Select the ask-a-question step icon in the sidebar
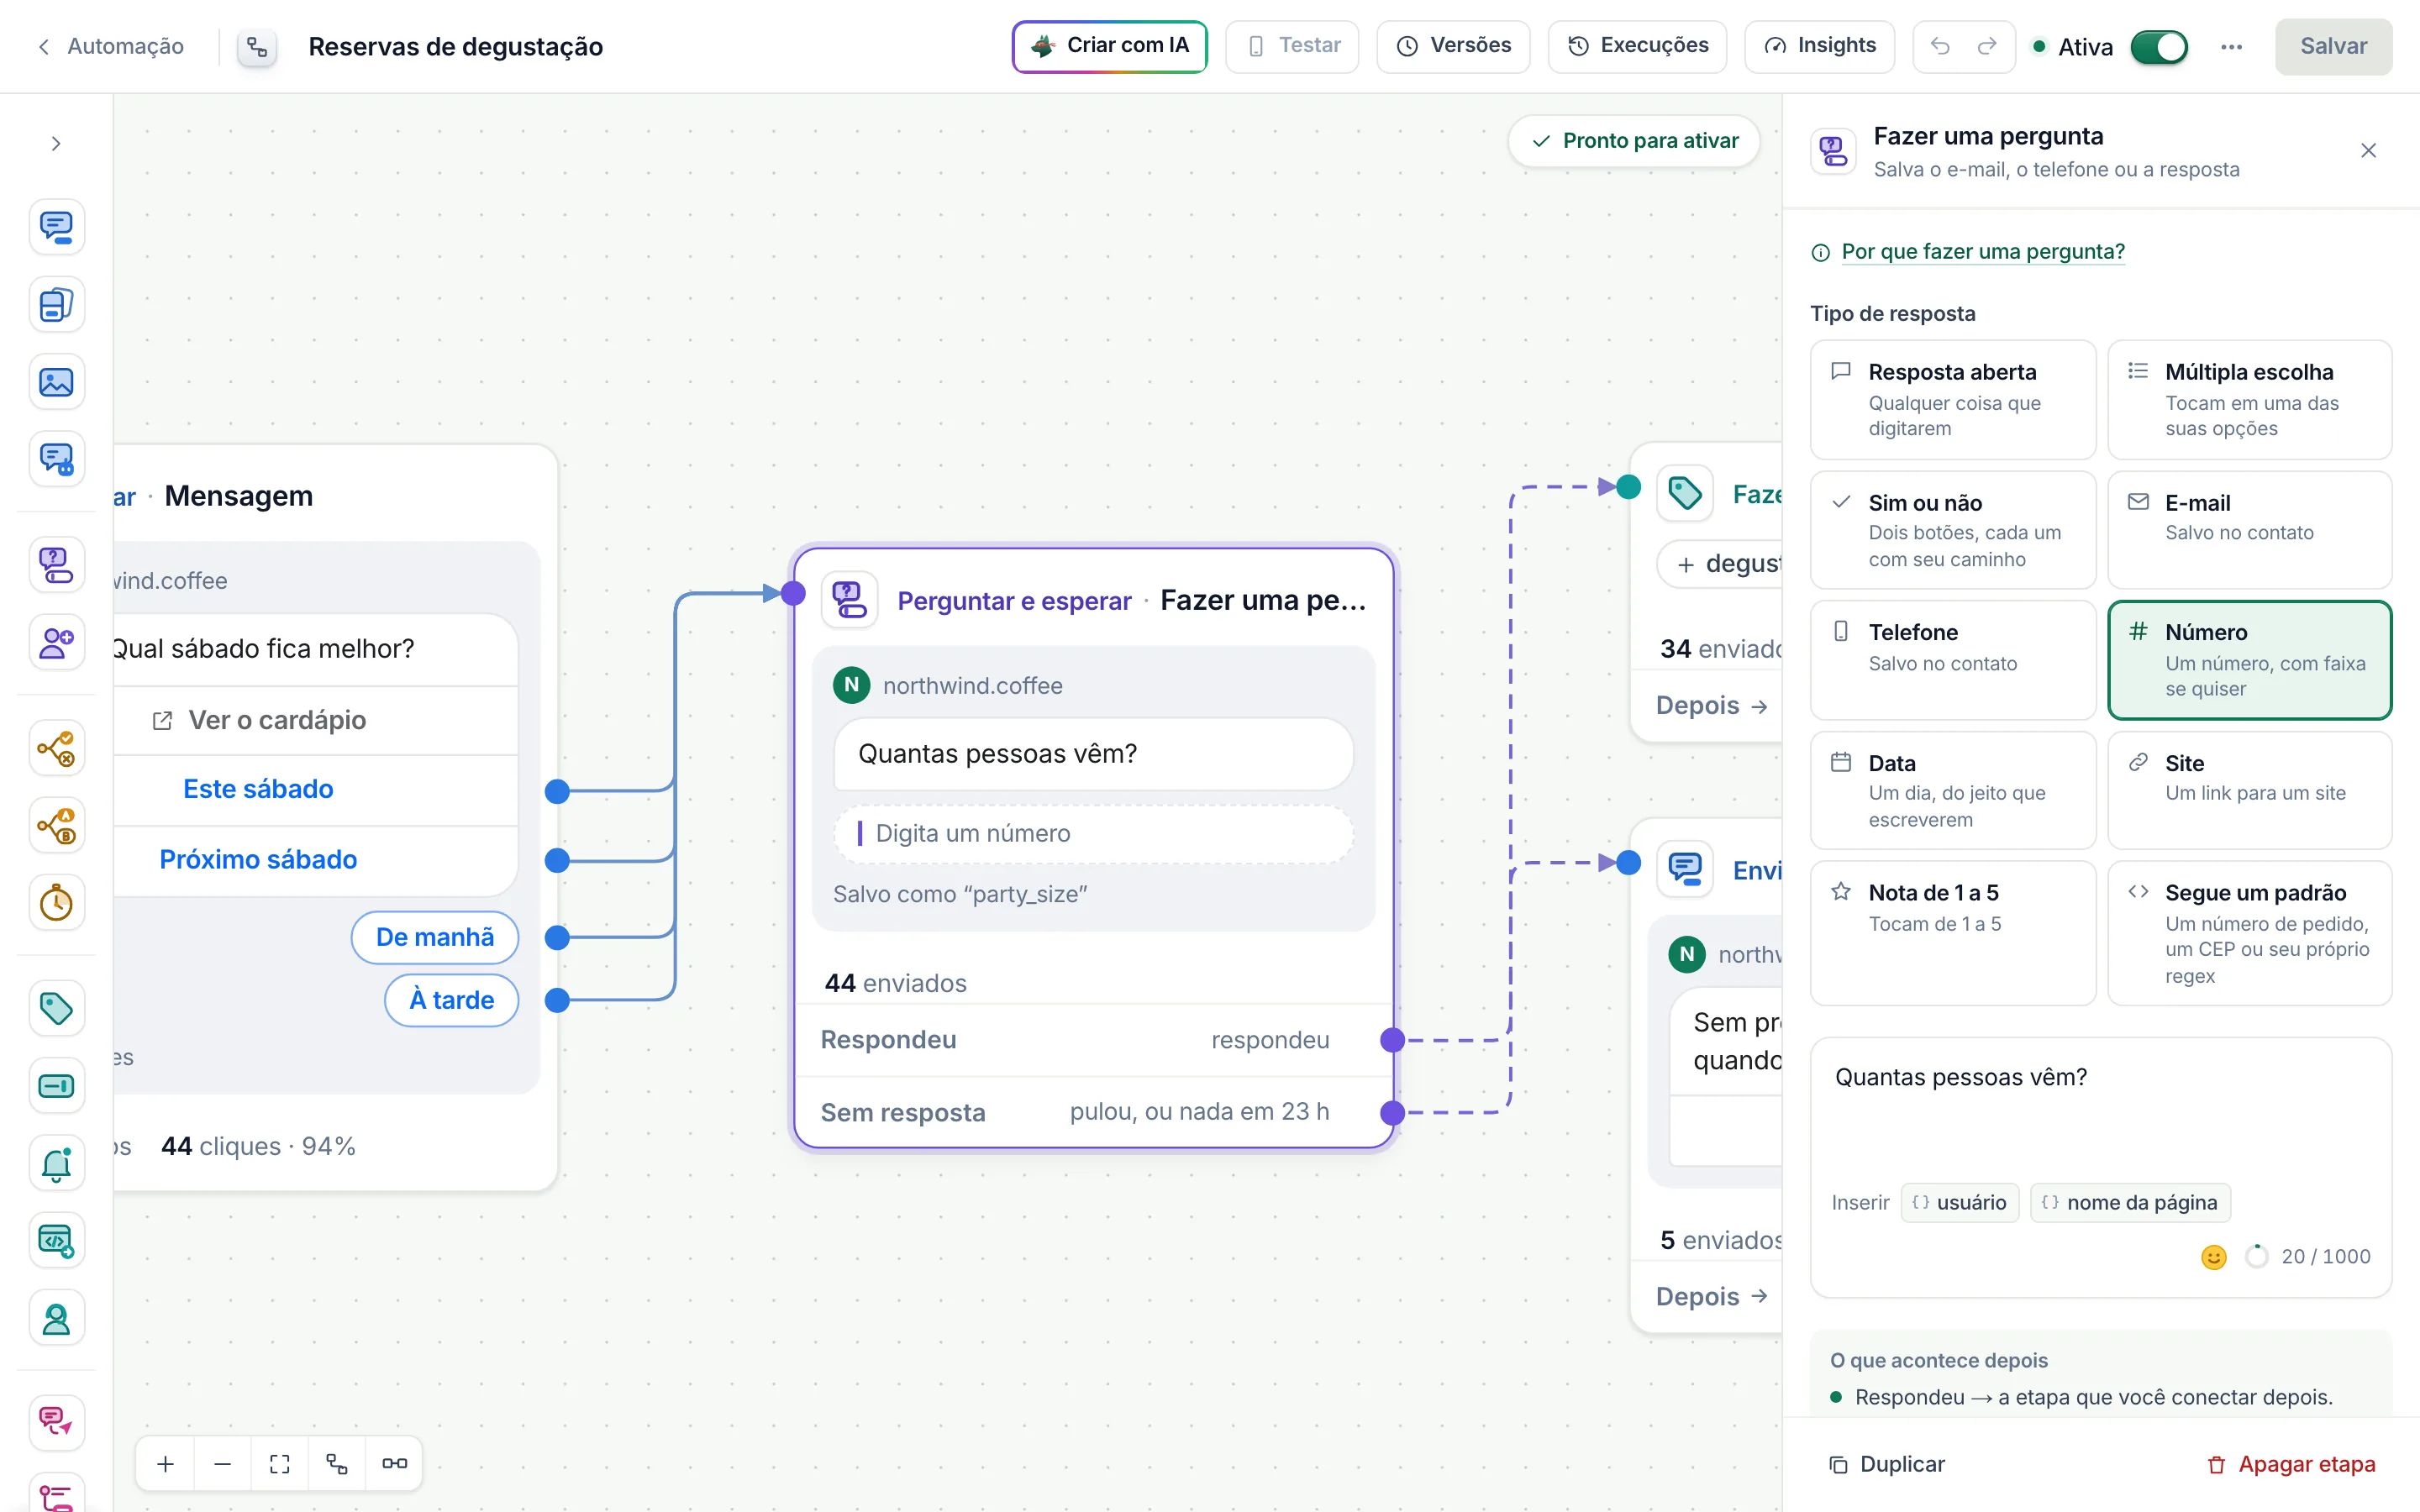The image size is (2420, 1512). coord(56,565)
